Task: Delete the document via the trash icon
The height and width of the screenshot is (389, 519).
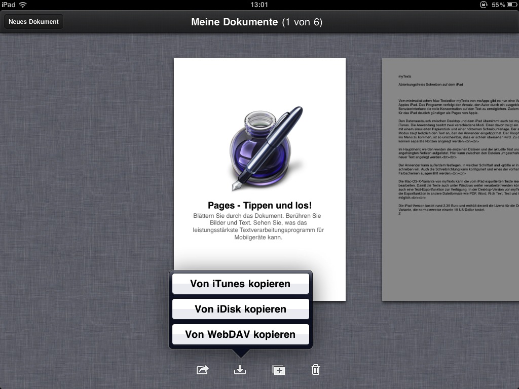Action: point(315,370)
